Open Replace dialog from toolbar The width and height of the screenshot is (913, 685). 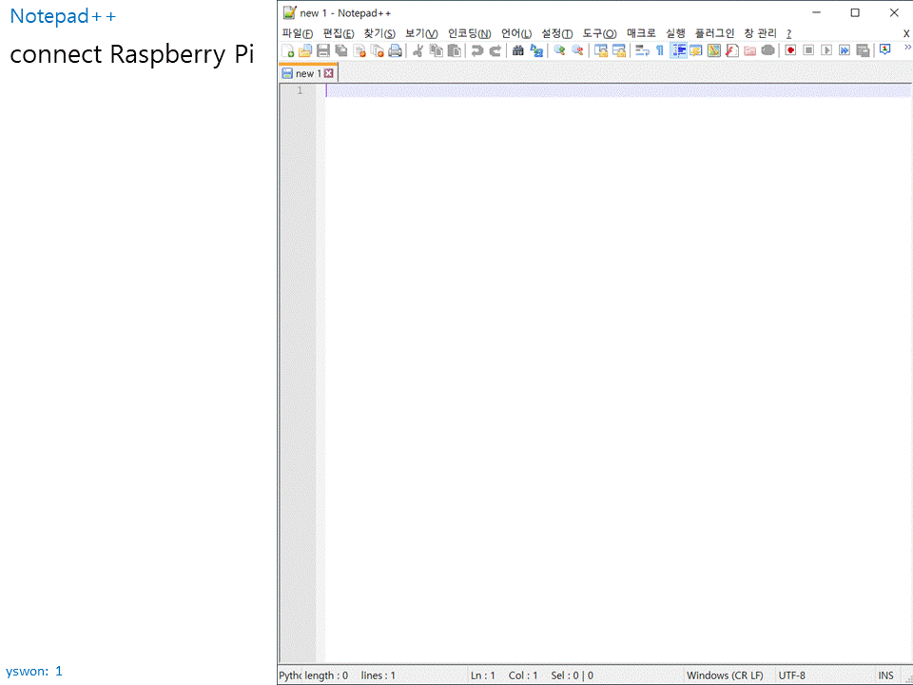coord(535,50)
